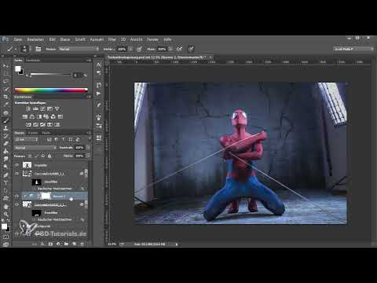Viewport: 377px width, 283px height.
Task: Switch to the Kanäle tab
Action: coord(33,133)
